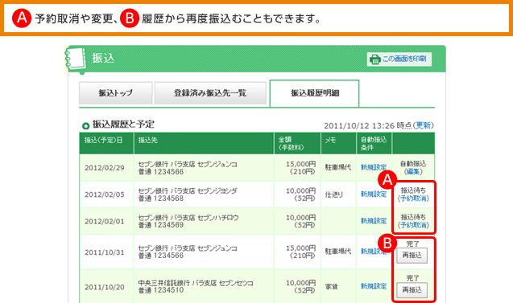Click the メモ column header

[x=338, y=143]
